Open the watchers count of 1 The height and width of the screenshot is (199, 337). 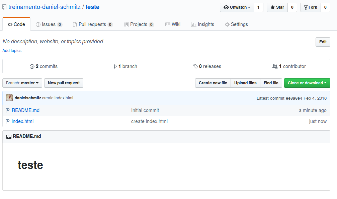click(x=258, y=7)
